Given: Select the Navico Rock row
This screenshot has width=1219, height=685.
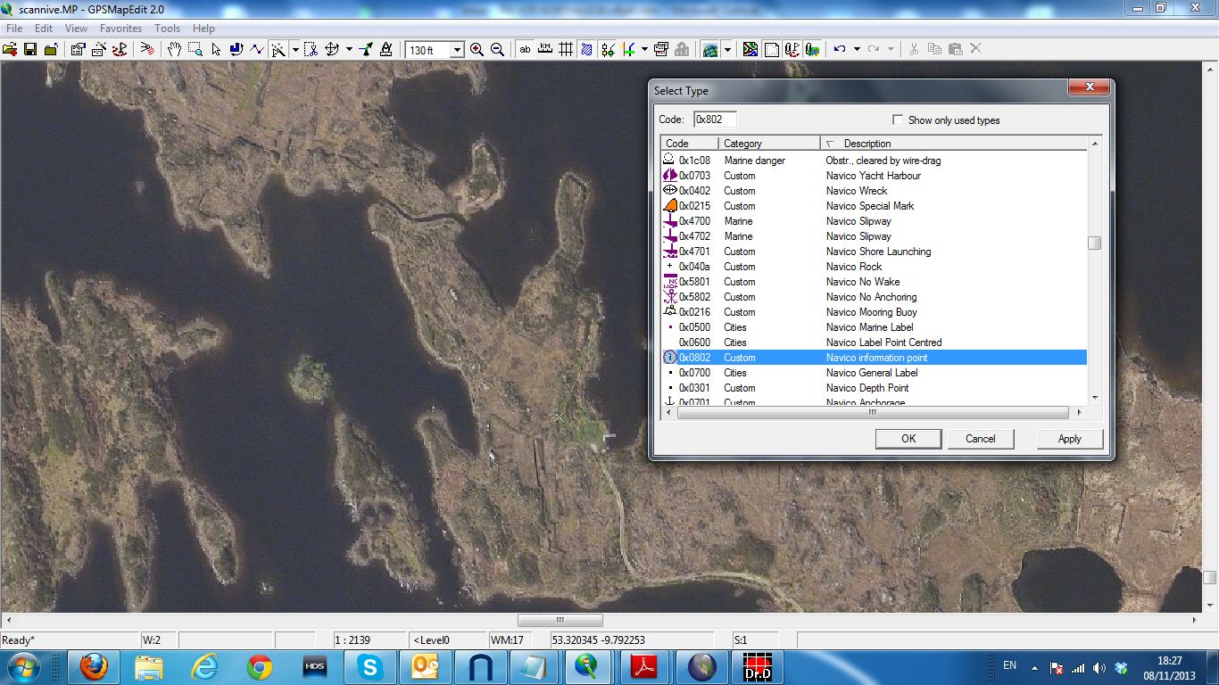Looking at the screenshot, I should pyautogui.click(x=874, y=267).
